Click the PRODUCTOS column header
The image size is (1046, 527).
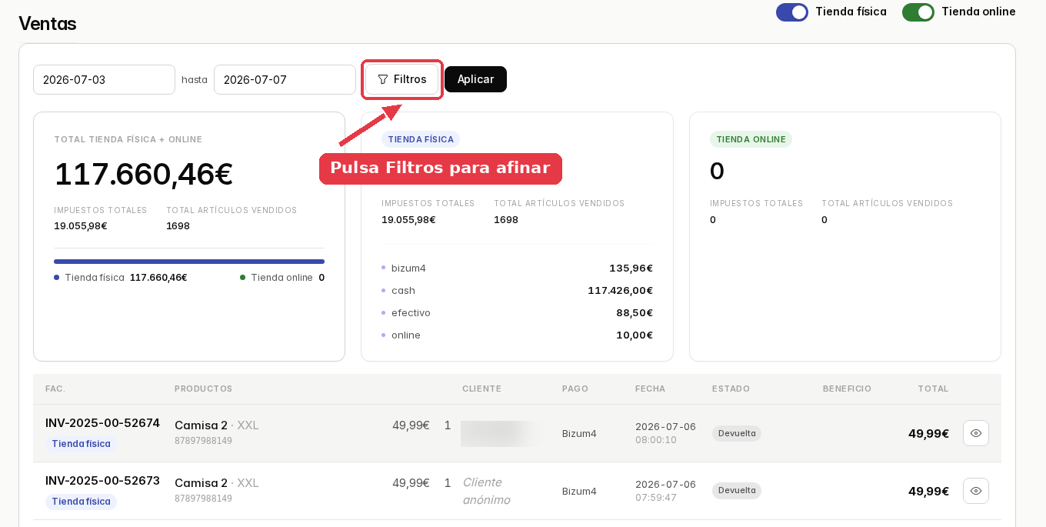point(203,389)
